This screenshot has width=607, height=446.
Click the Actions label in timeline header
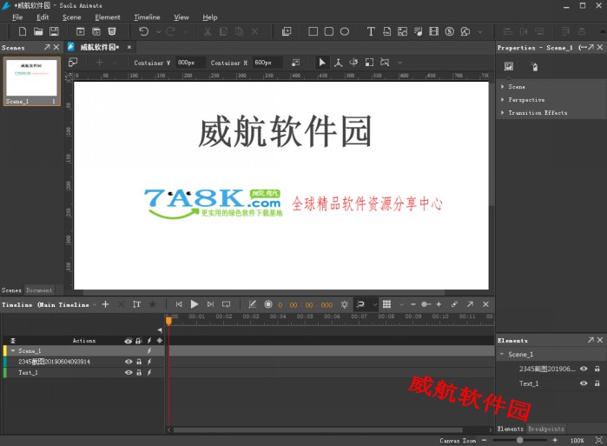[x=84, y=341]
